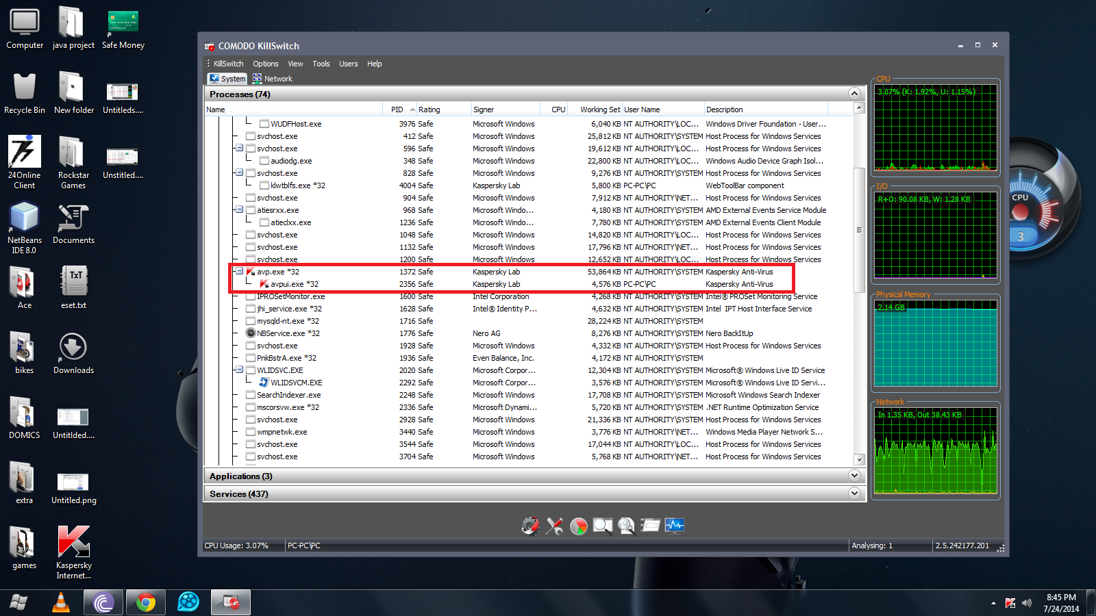
Task: Open Google Chrome from taskbar
Action: [x=145, y=602]
